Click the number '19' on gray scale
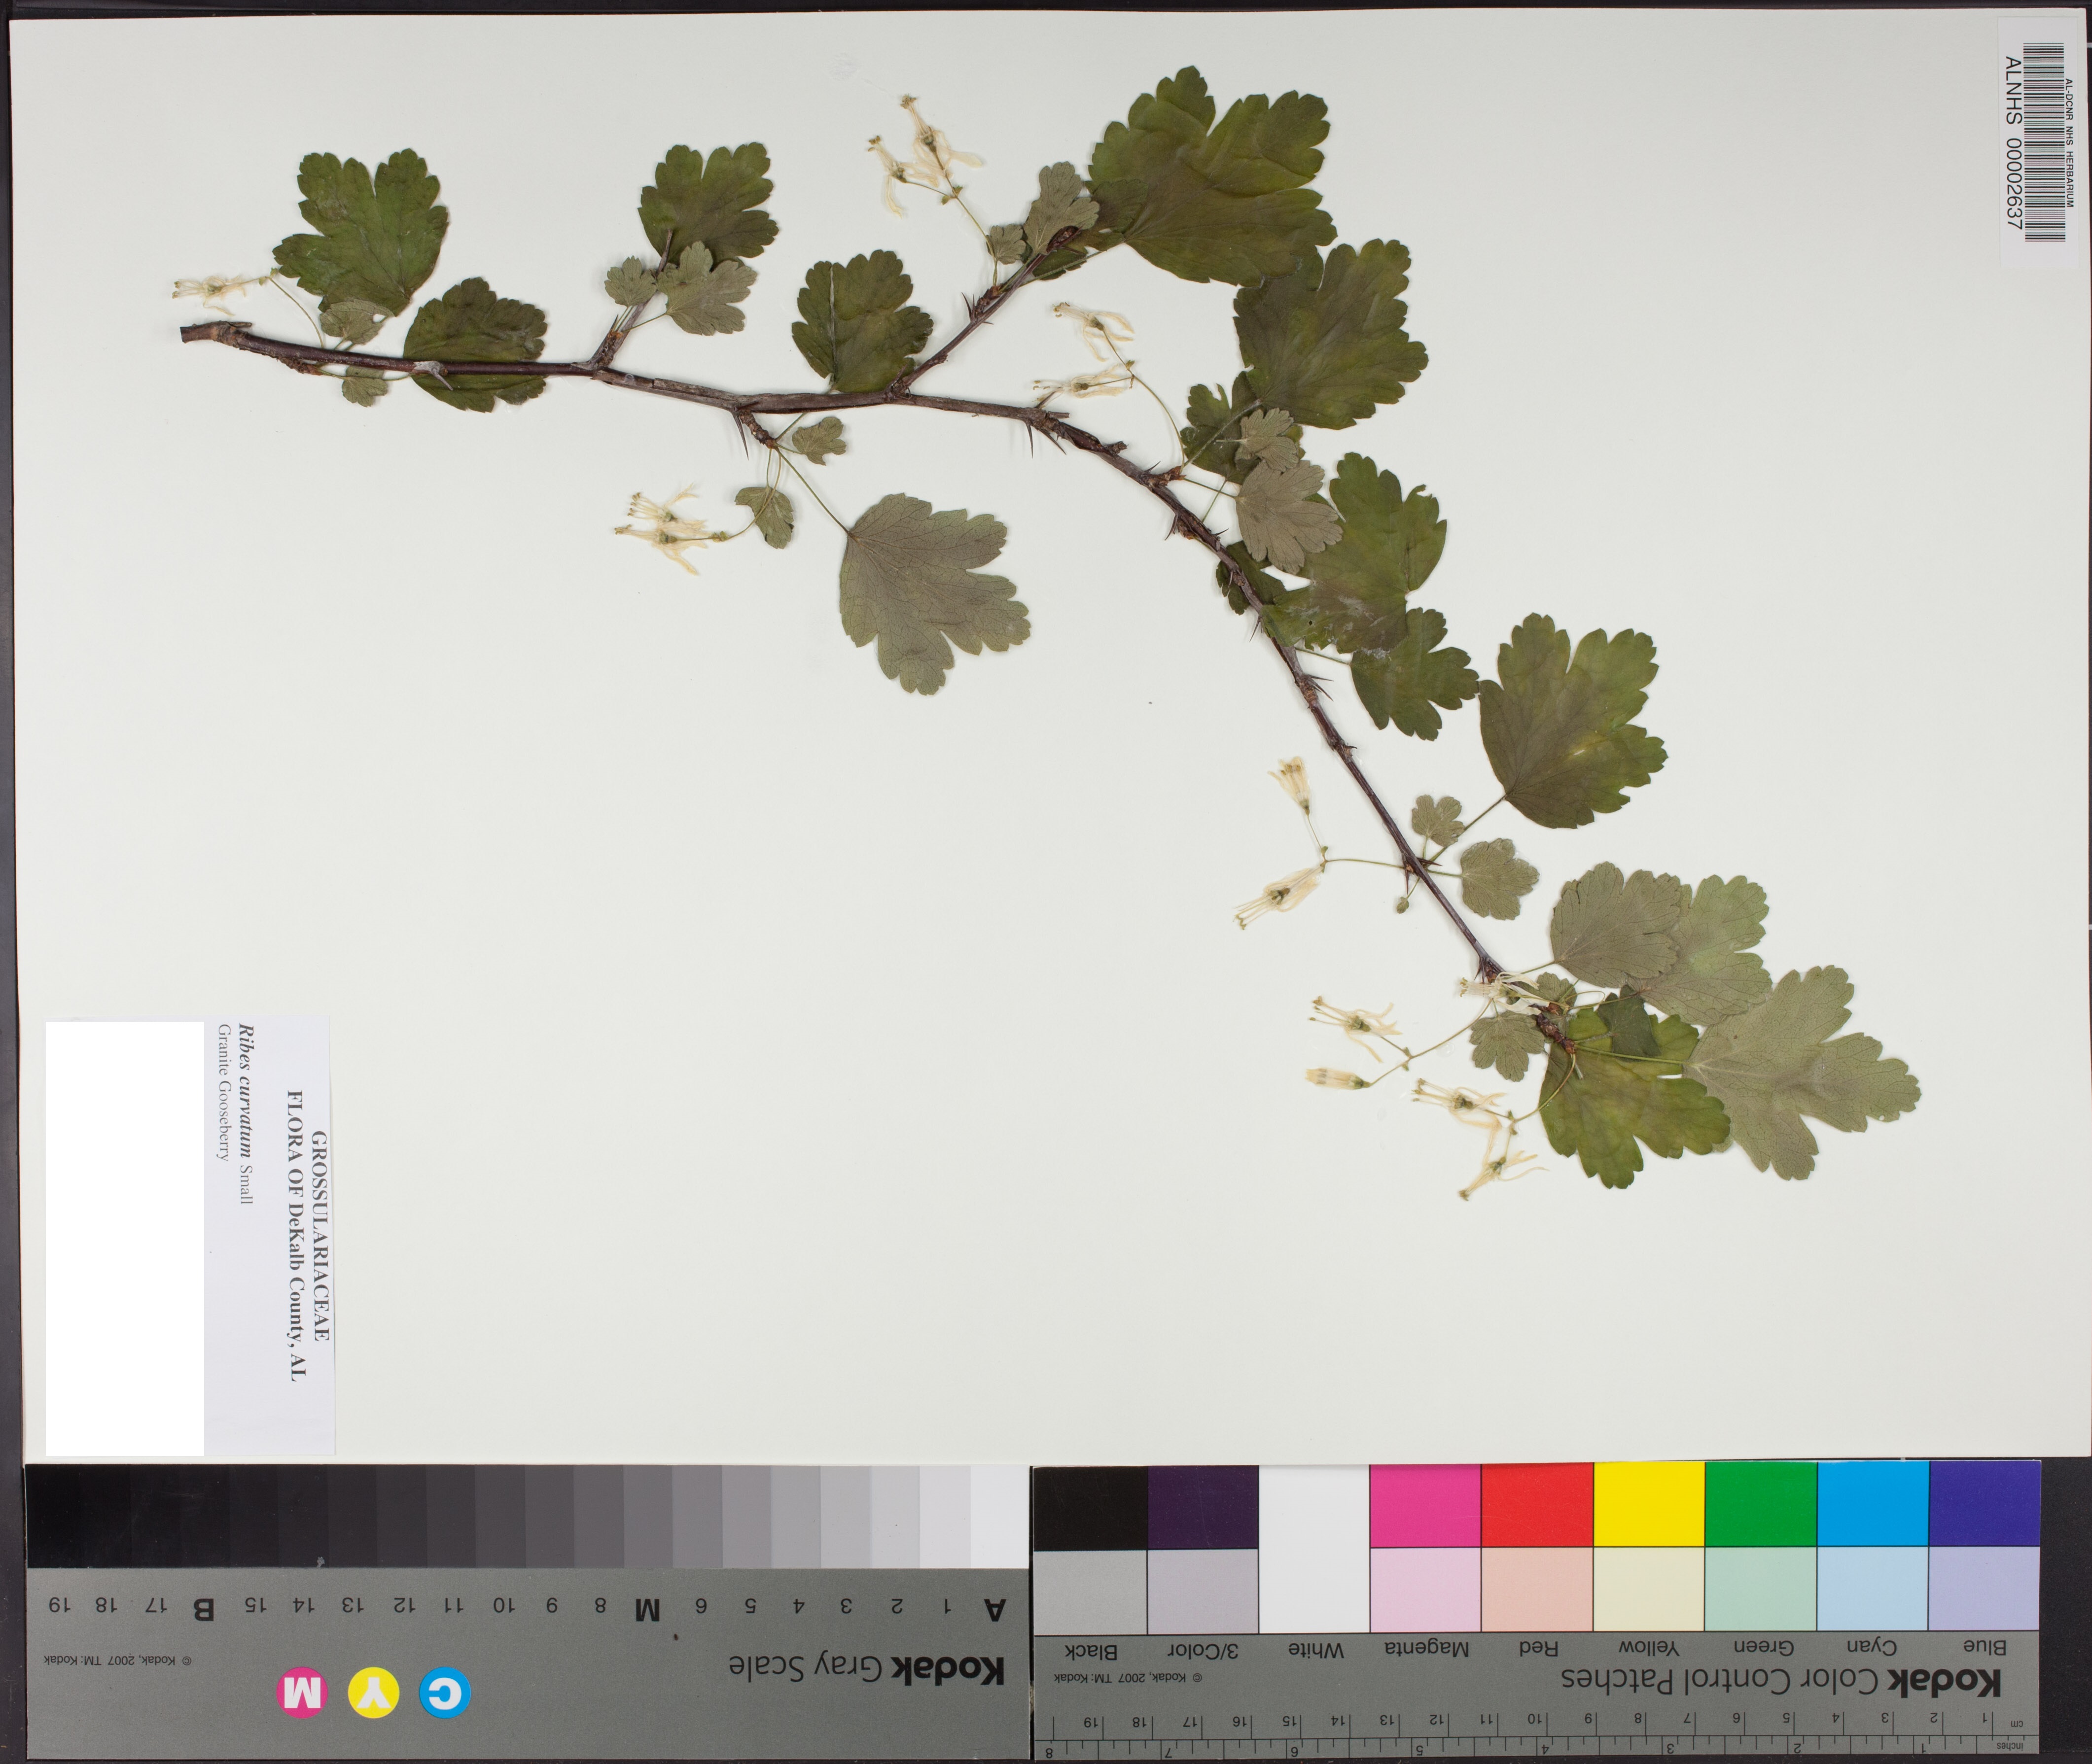Viewport: 2092px width, 1764px height. point(59,1604)
